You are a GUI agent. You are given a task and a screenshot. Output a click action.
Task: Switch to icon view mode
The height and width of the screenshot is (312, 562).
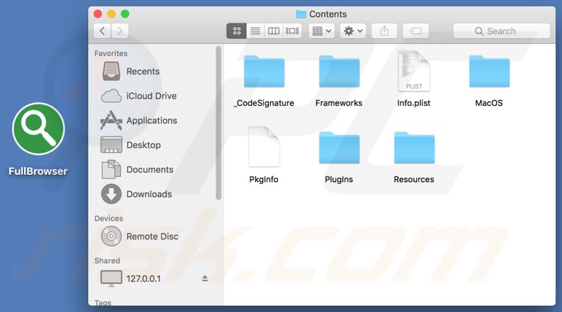tap(237, 31)
